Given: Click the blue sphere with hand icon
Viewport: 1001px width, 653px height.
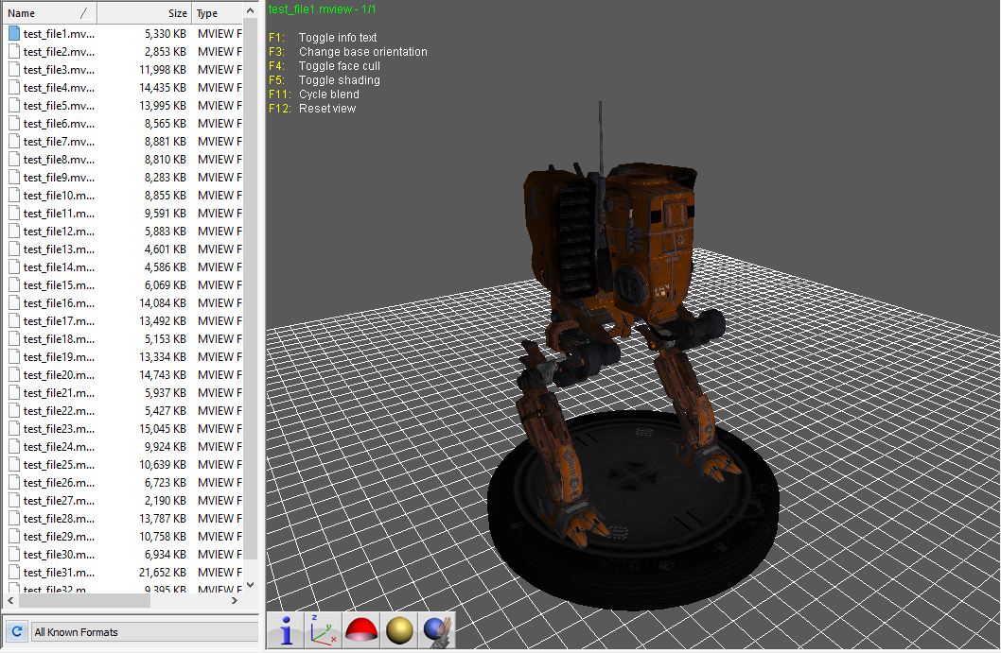Looking at the screenshot, I should click(437, 630).
